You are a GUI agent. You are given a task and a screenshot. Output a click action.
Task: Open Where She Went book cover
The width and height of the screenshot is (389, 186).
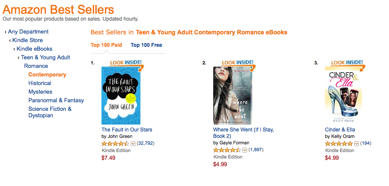233,96
